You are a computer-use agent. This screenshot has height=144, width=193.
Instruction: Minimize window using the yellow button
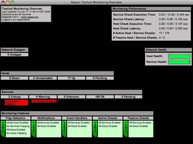click(x=8, y=2)
